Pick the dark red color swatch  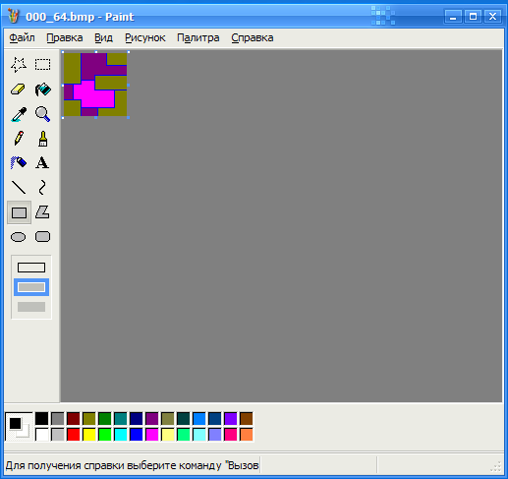74,419
